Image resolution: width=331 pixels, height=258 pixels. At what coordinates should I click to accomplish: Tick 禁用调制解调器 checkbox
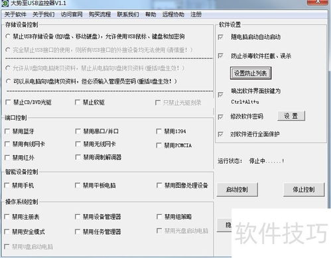78,157
